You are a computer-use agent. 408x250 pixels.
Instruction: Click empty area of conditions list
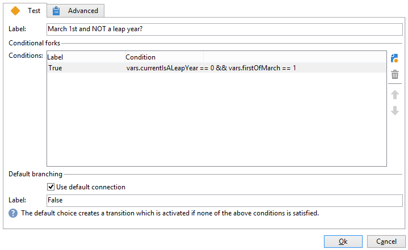[x=217, y=120]
